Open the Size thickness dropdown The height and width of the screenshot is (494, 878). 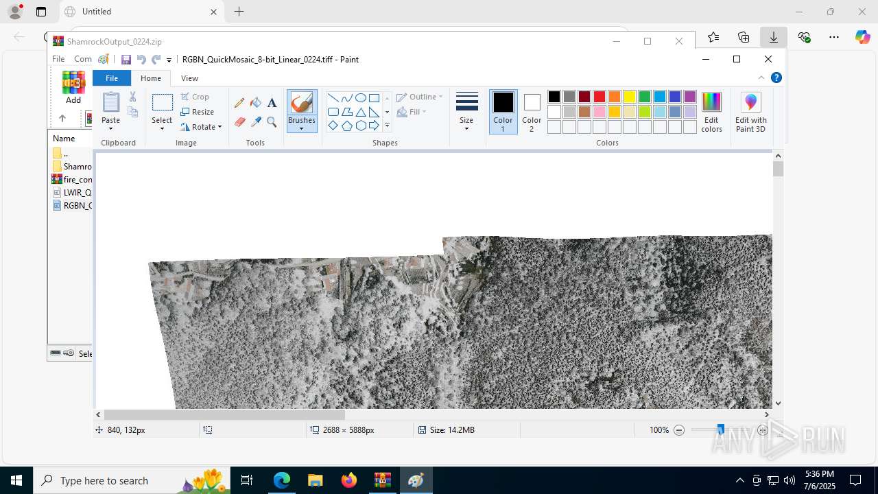pos(466,112)
